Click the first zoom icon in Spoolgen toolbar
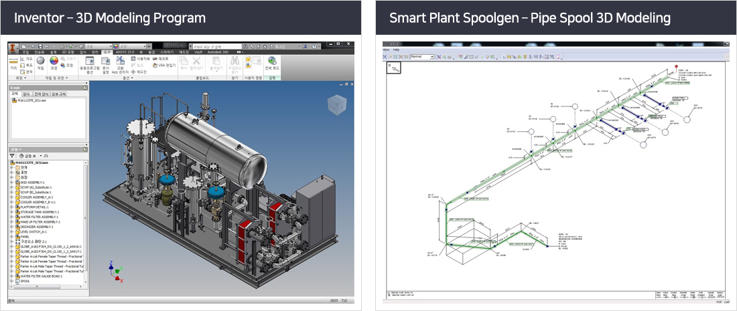737x311 pixels. 385,57
